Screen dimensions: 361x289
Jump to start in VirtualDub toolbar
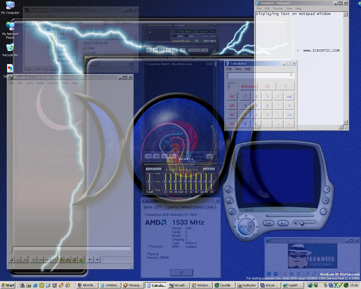point(34,259)
